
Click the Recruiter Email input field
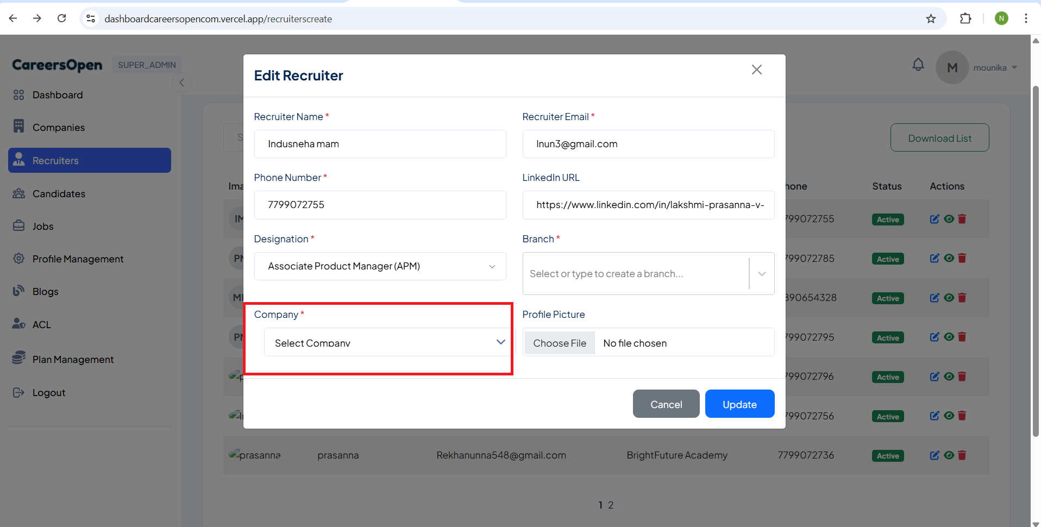648,144
